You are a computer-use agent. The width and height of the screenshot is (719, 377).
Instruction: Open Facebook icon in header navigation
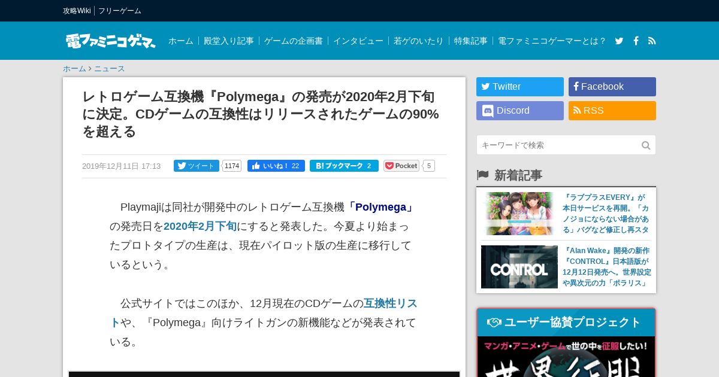pos(636,41)
